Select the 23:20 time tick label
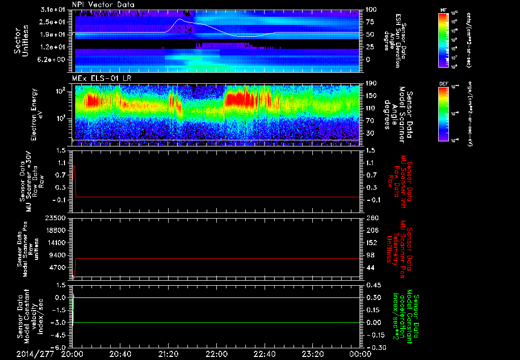Image resolution: width=520 pixels, height=360 pixels. click(313, 354)
